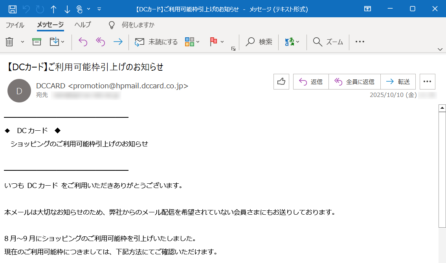Switch to the ヘルプ tab
This screenshot has height=263, width=446.
(x=83, y=25)
